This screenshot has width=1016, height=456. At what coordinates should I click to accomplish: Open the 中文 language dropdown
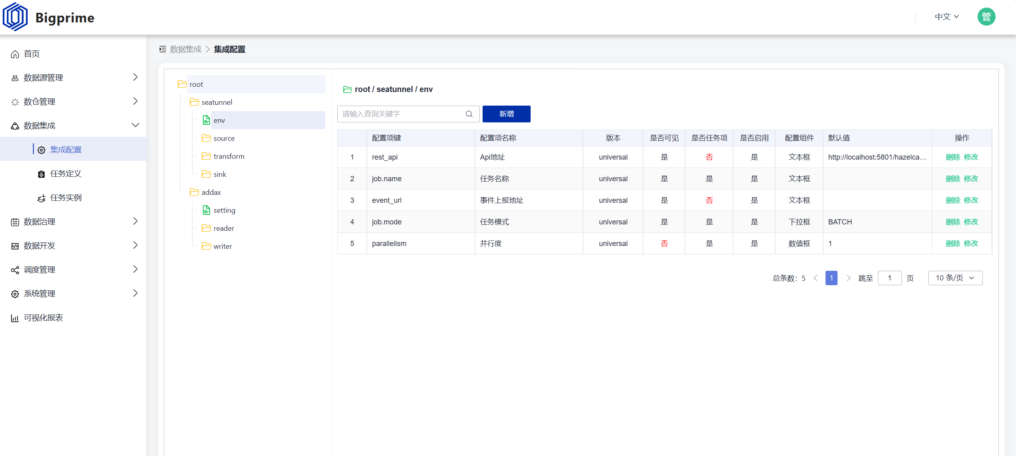click(946, 17)
